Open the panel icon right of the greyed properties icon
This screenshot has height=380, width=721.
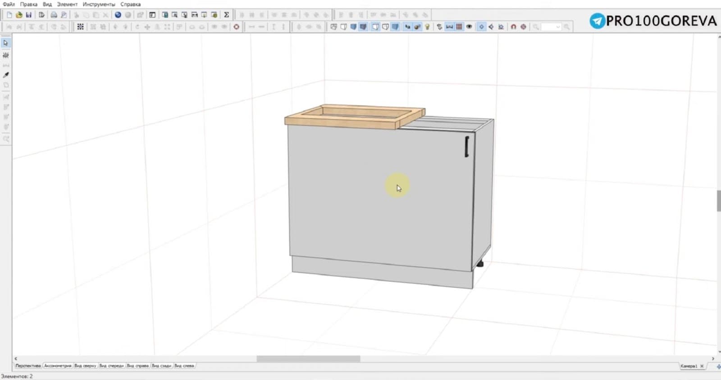click(152, 15)
